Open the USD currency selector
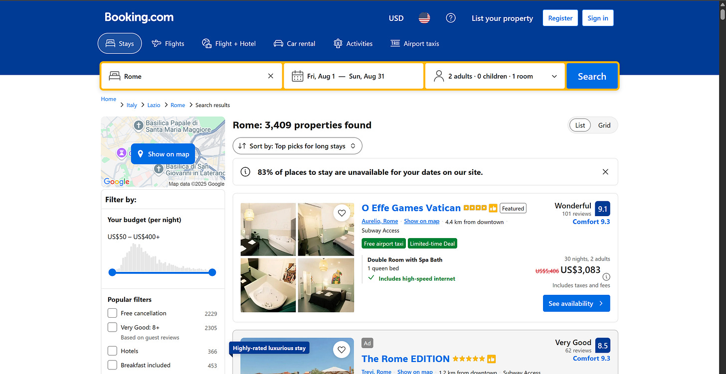The height and width of the screenshot is (374, 726). (x=396, y=18)
